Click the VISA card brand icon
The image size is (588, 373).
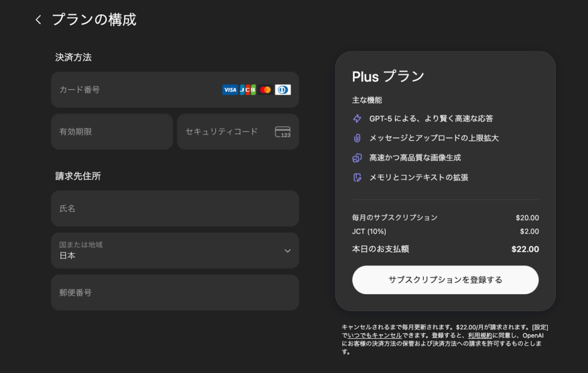pyautogui.click(x=230, y=90)
